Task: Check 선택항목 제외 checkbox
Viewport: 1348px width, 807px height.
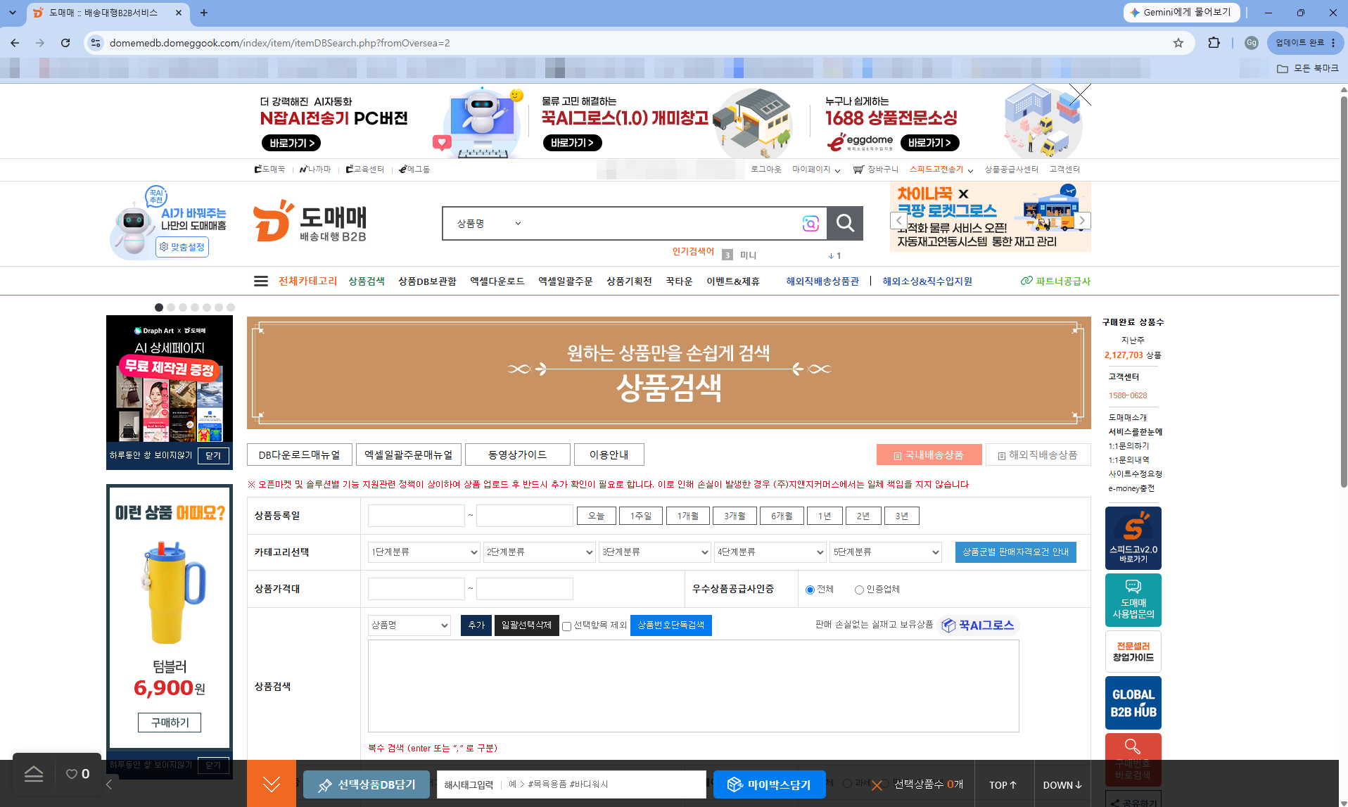Action: click(566, 626)
